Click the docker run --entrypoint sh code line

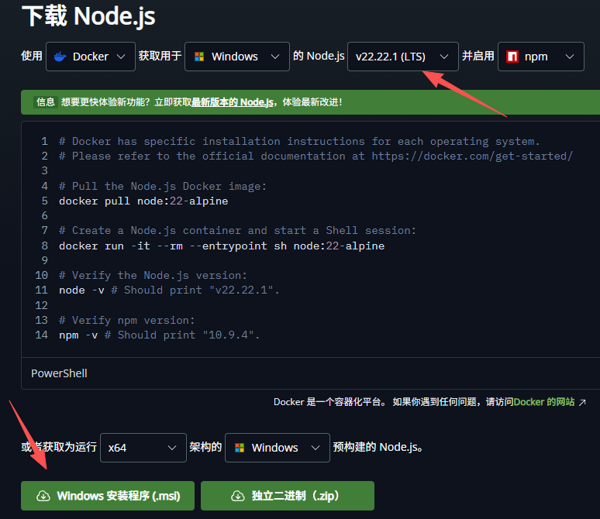click(222, 246)
